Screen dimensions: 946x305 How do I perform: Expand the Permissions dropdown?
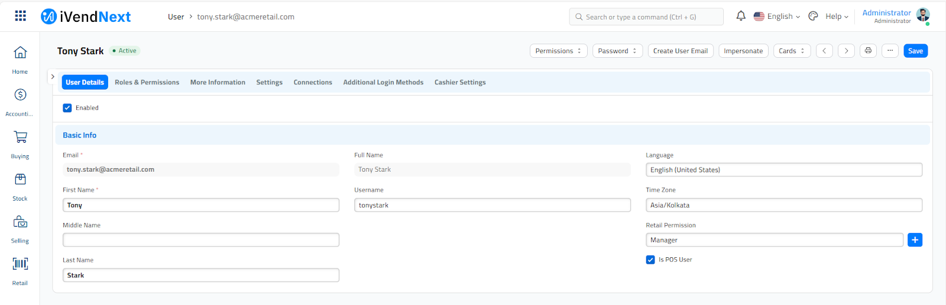pyautogui.click(x=558, y=51)
